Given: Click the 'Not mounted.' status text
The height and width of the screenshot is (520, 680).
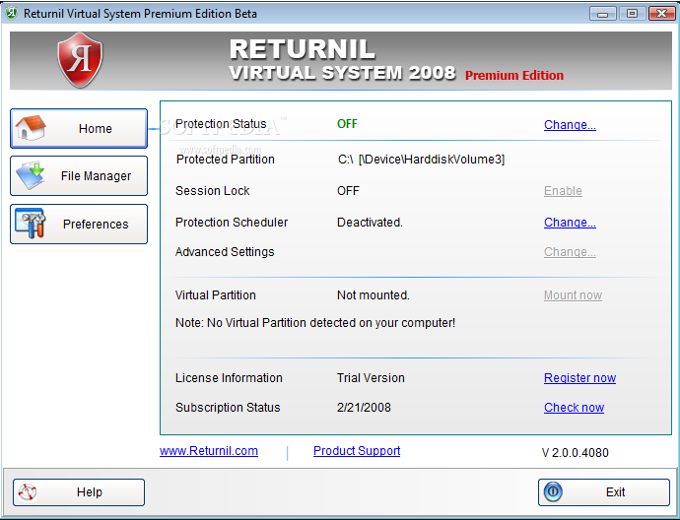Looking at the screenshot, I should (x=373, y=295).
